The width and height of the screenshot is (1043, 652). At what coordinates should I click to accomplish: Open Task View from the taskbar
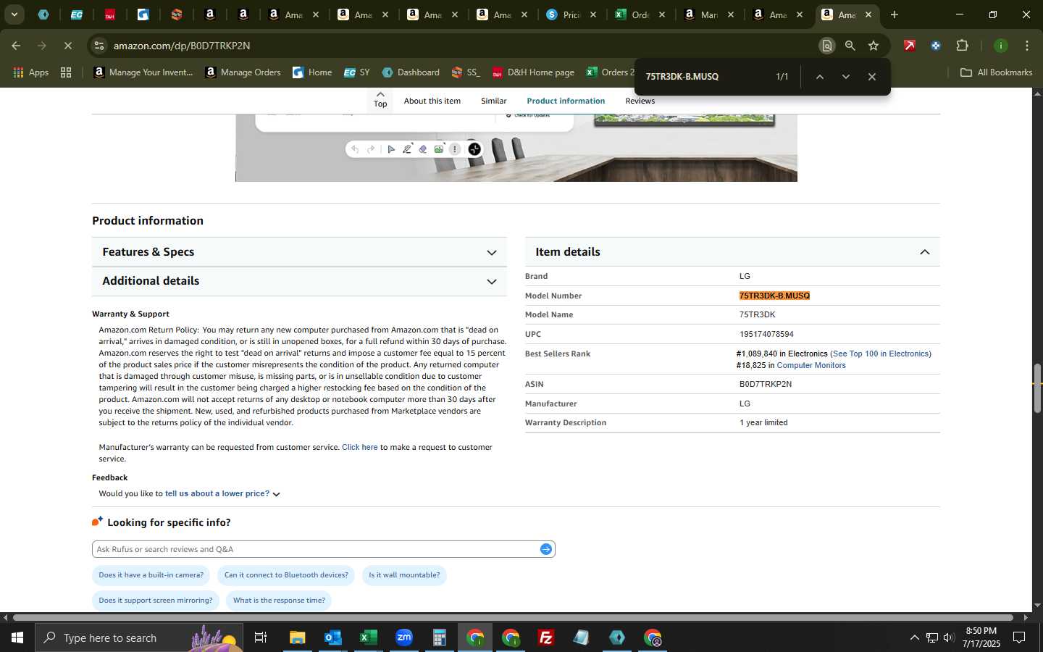[x=261, y=638]
